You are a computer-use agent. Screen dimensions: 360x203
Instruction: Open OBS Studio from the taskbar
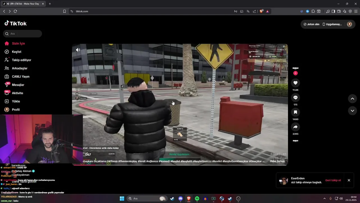(x=238, y=198)
